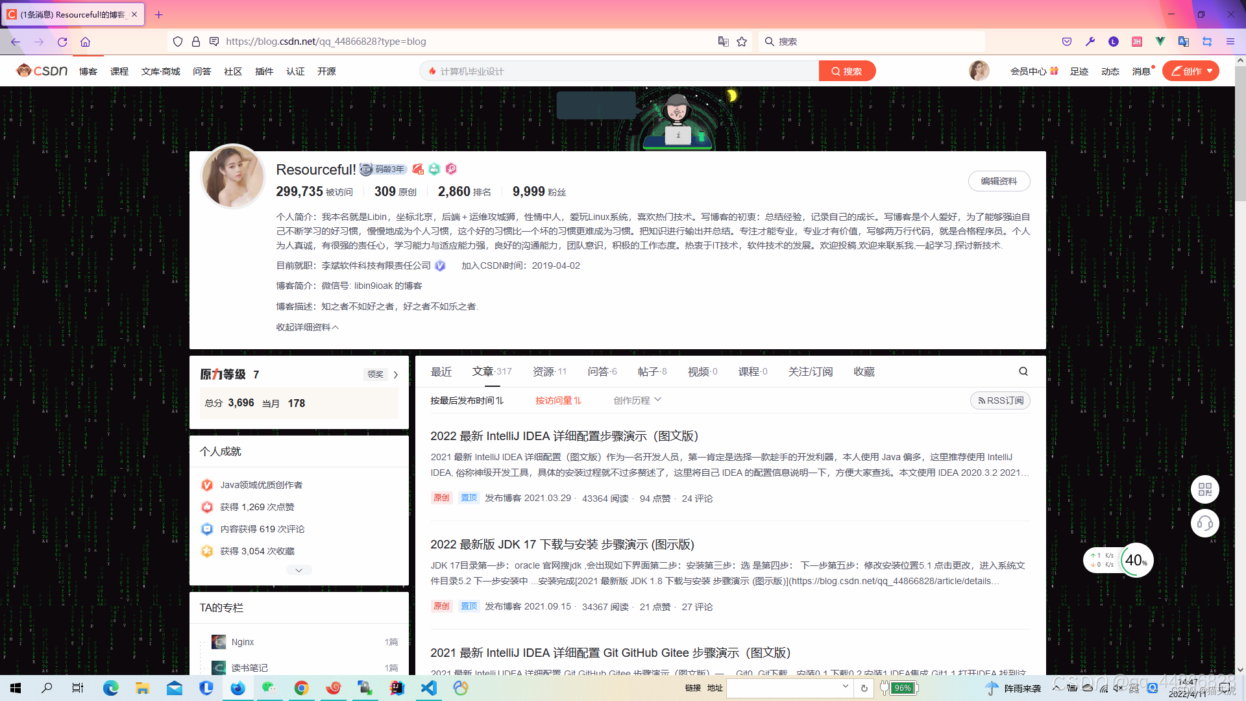Expand the 个人成就 panel chevron
The width and height of the screenshot is (1246, 701).
pos(299,569)
